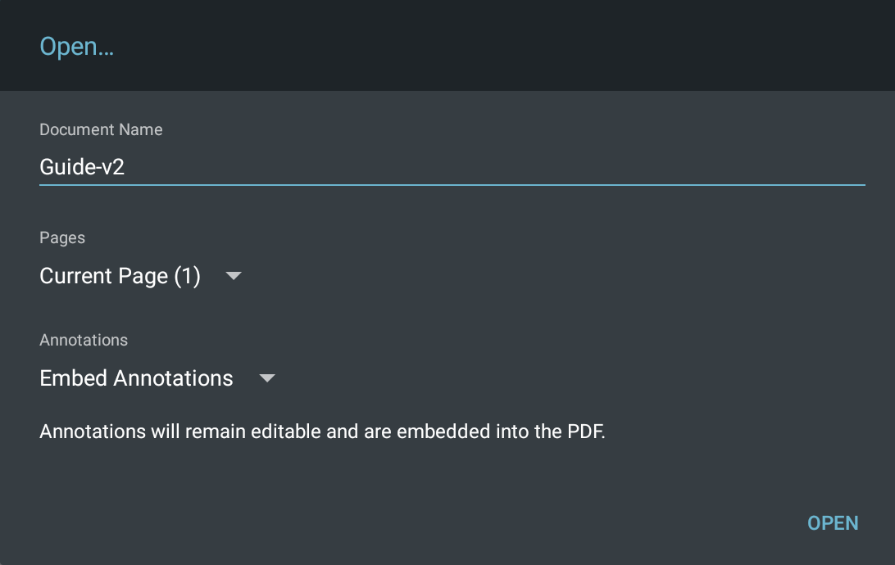Click inside the Document Name field
Viewport: 895px width, 565px height.
328,167
